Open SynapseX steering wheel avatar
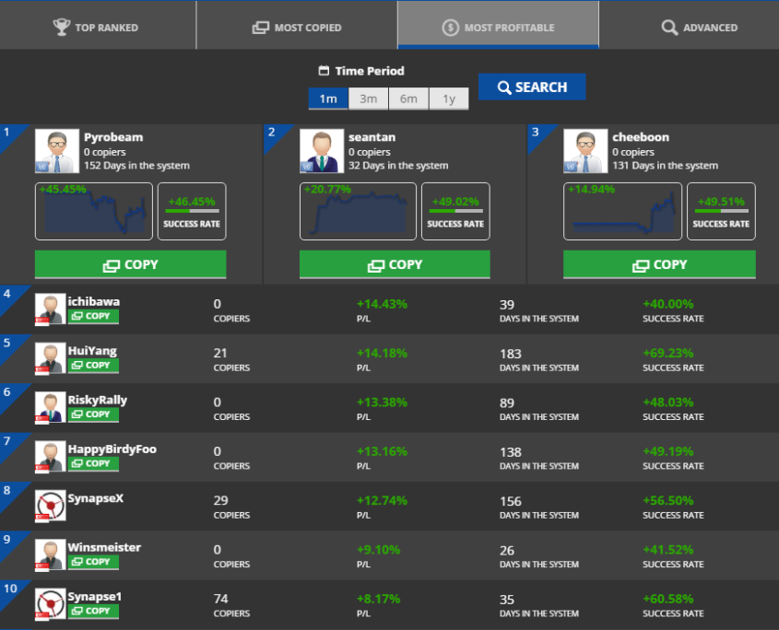 click(x=50, y=505)
